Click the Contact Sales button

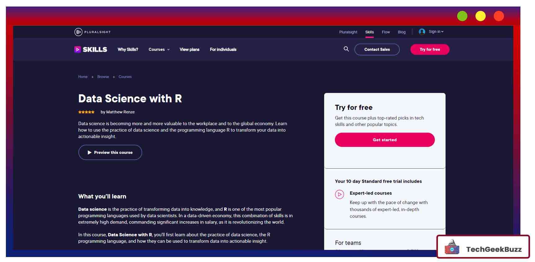pos(377,49)
